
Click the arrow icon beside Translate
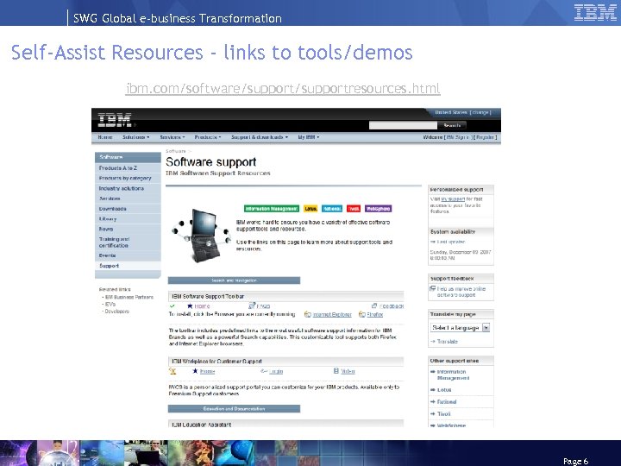(x=432, y=341)
